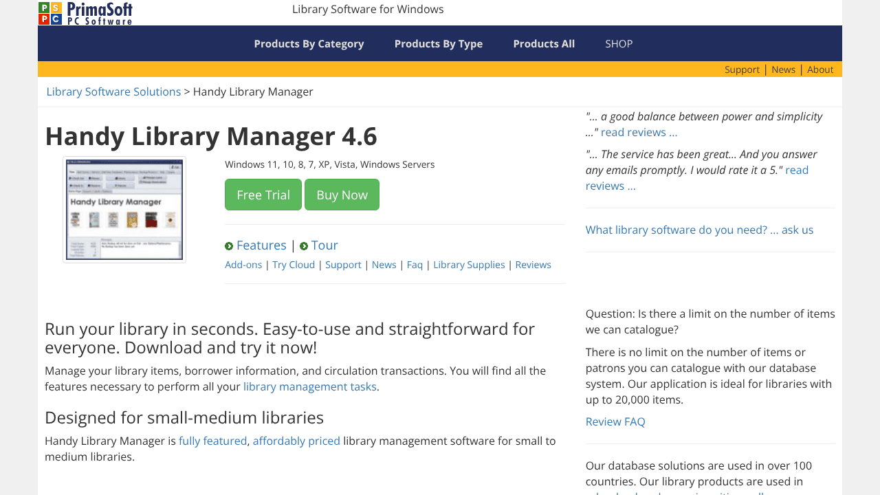880x495 pixels.
Task: Click 'Library Software for Windows' header text
Action: pyautogui.click(x=368, y=9)
